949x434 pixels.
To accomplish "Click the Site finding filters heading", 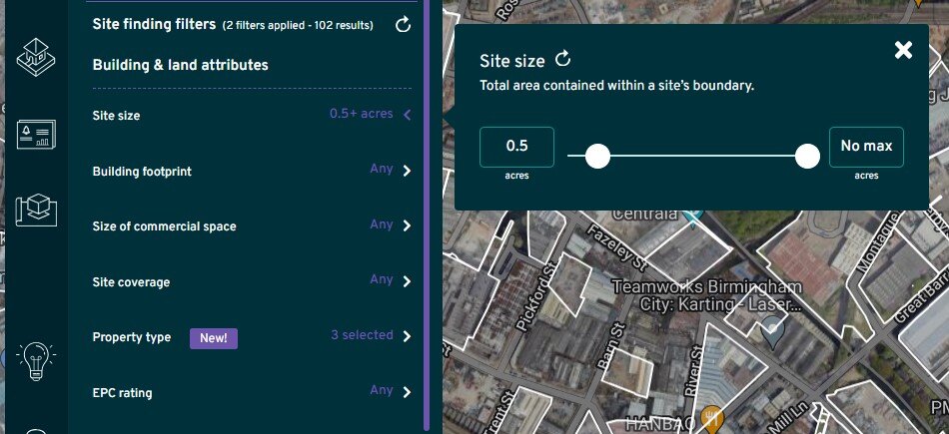I will pyautogui.click(x=154, y=24).
